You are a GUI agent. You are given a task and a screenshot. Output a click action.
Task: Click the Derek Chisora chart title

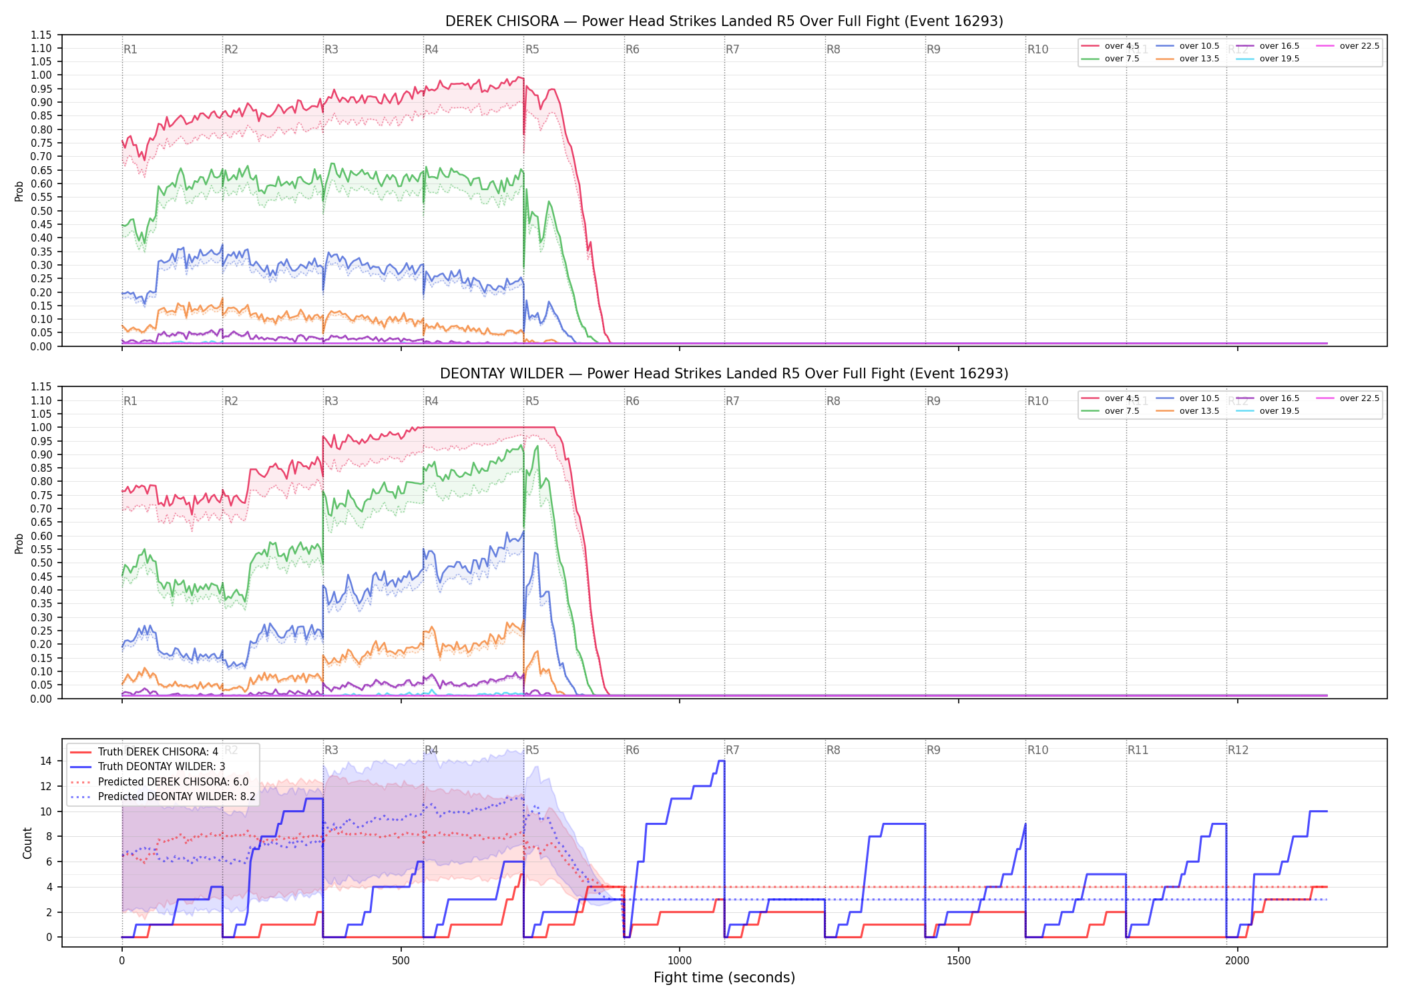tap(724, 21)
